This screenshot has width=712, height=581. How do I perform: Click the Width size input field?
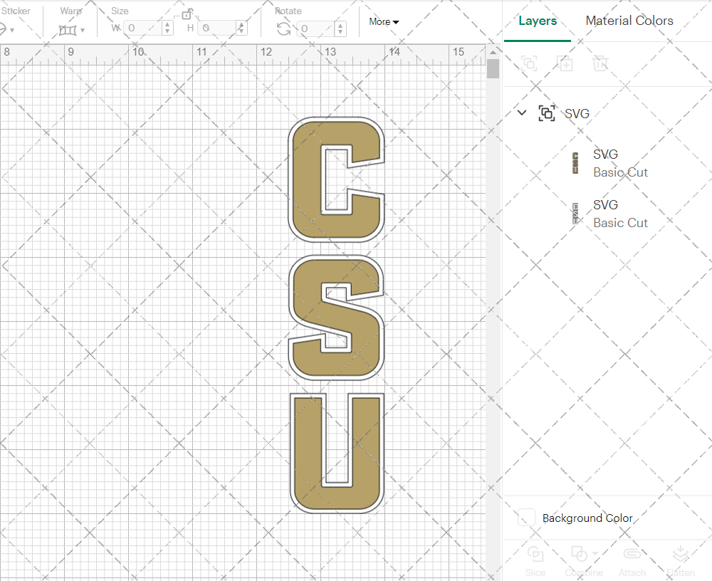142,28
